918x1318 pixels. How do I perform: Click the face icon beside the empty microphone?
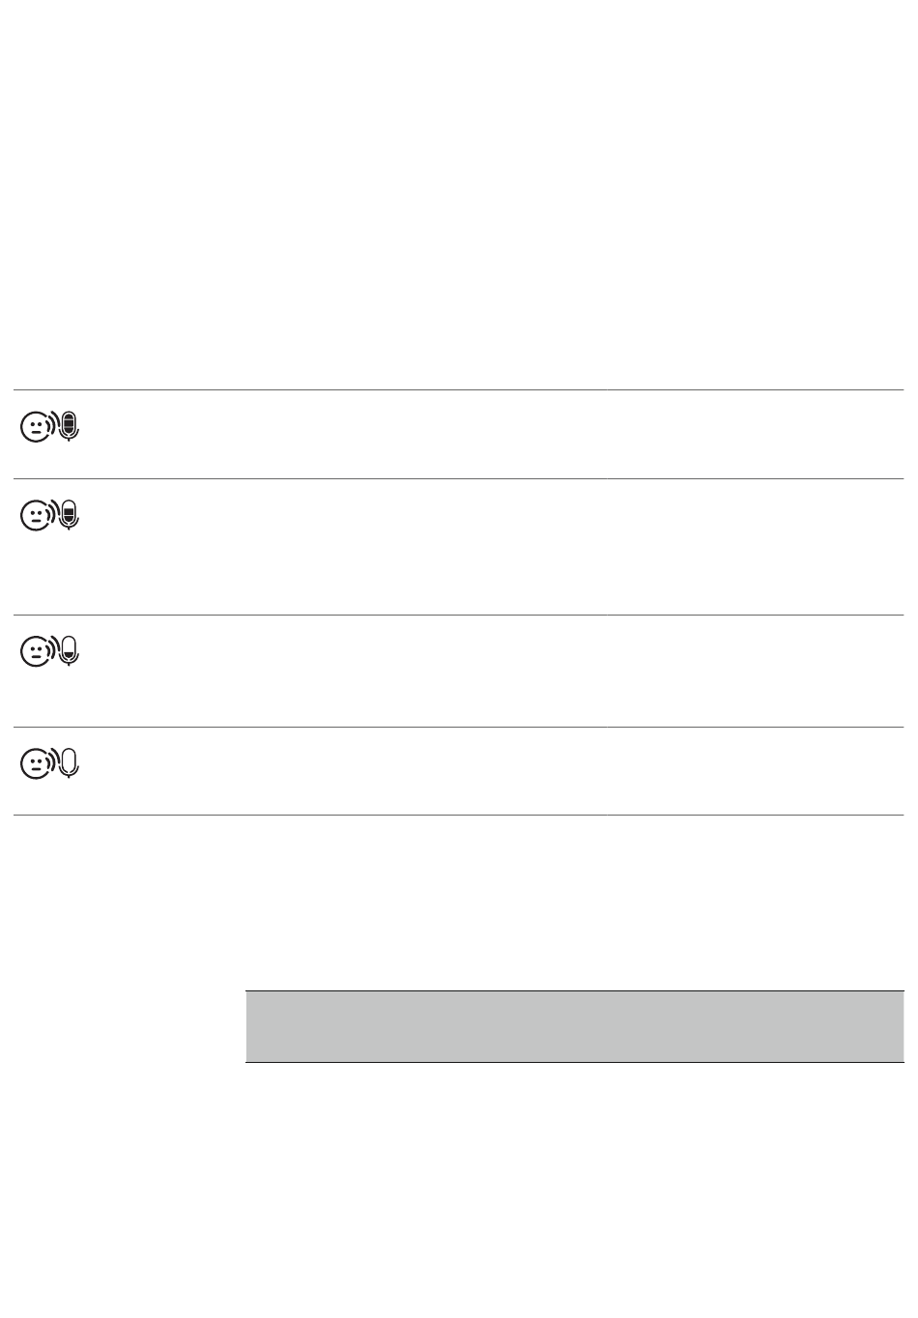pyautogui.click(x=36, y=764)
